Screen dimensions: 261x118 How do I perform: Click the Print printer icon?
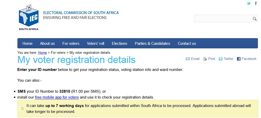pyautogui.click(x=205, y=59)
